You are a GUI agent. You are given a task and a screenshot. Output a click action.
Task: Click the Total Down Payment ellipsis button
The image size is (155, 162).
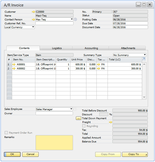[x=78, y=118]
